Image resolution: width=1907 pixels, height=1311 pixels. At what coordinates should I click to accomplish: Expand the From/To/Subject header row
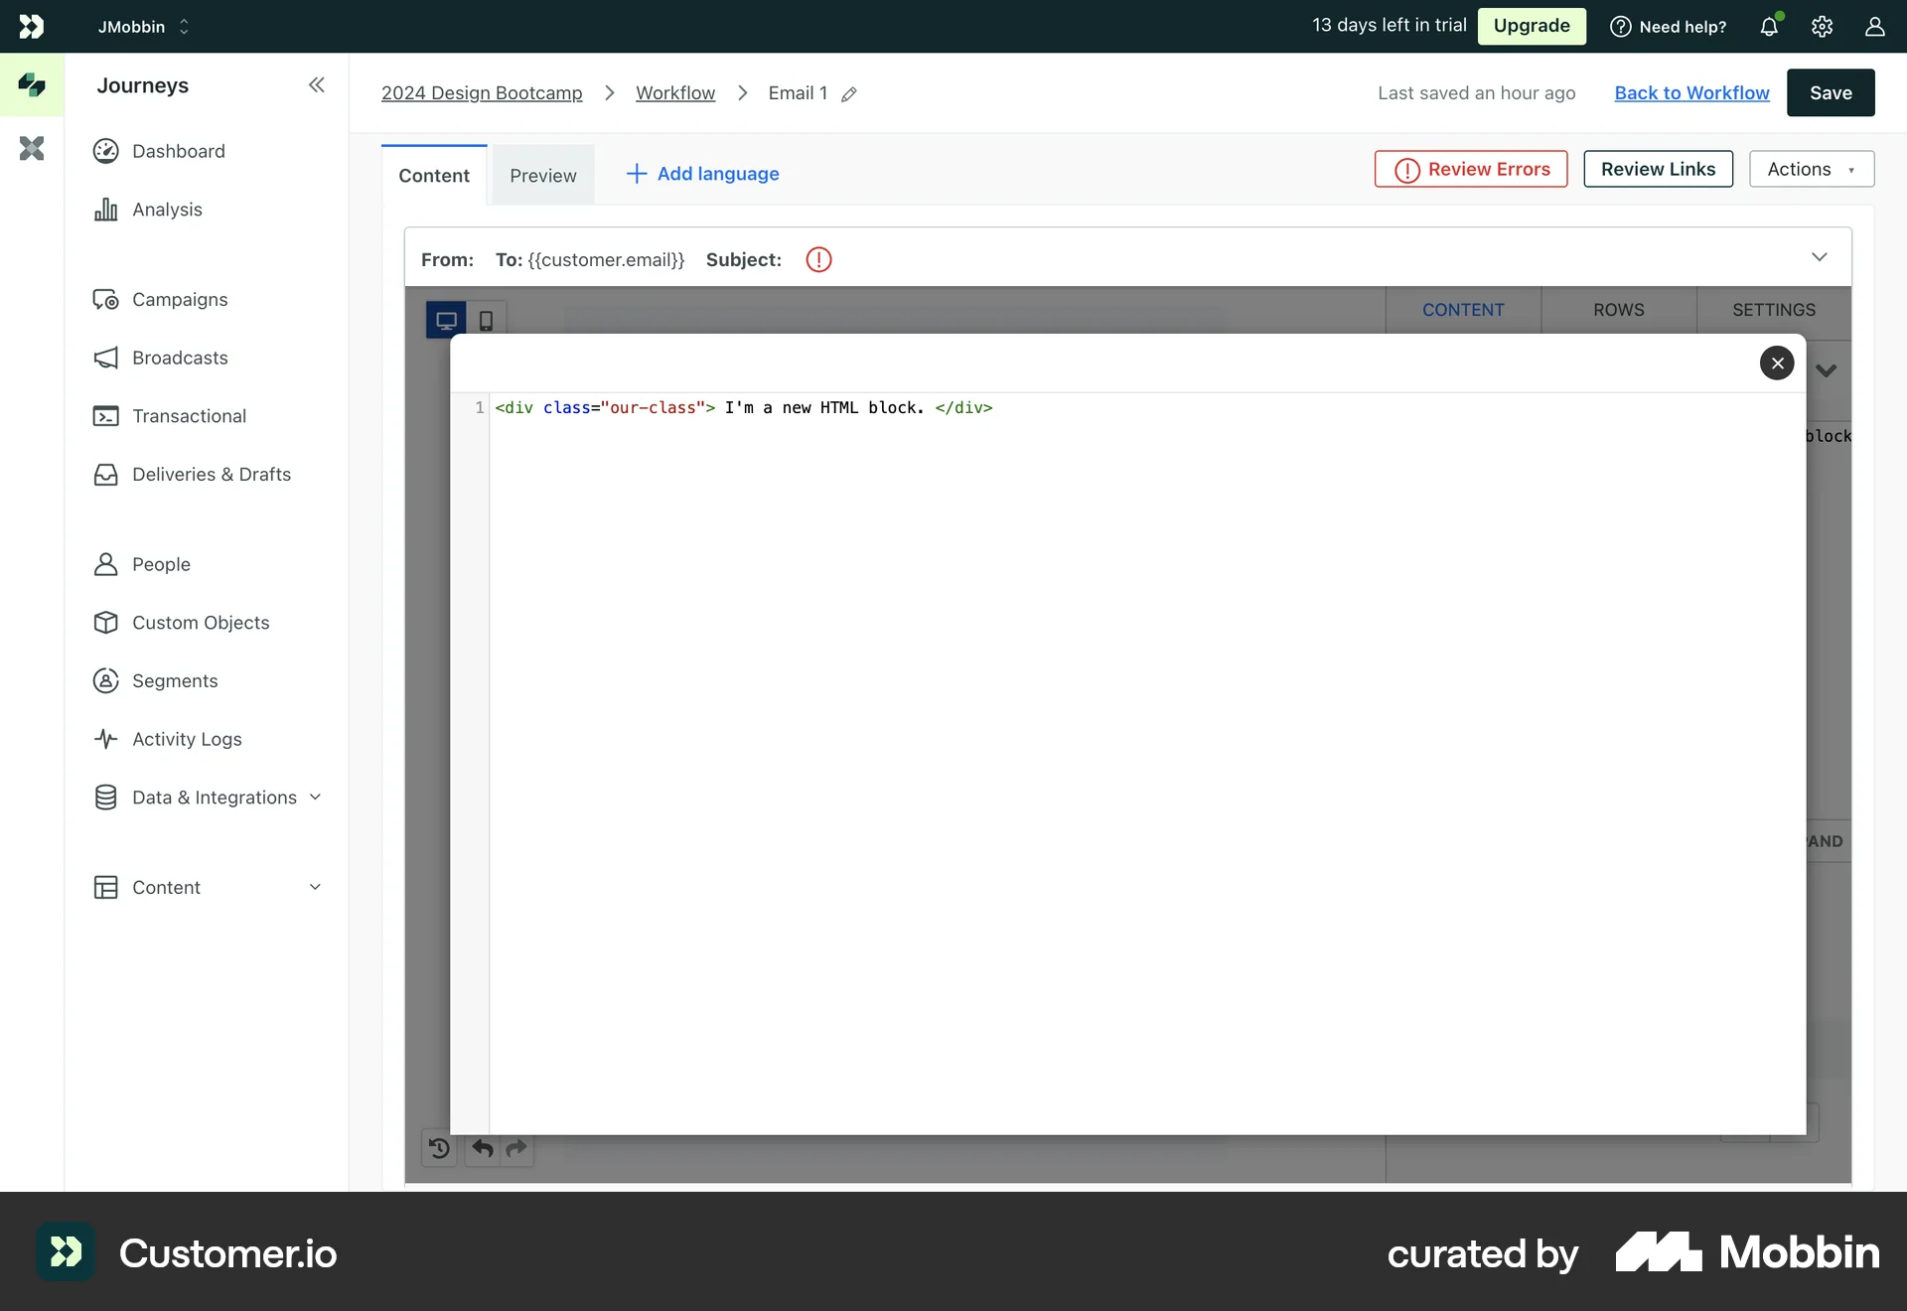pyautogui.click(x=1820, y=256)
